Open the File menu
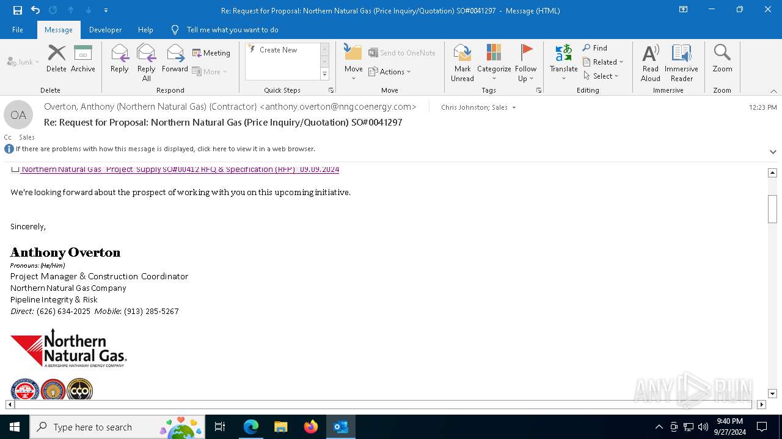782x439 pixels. click(x=18, y=29)
